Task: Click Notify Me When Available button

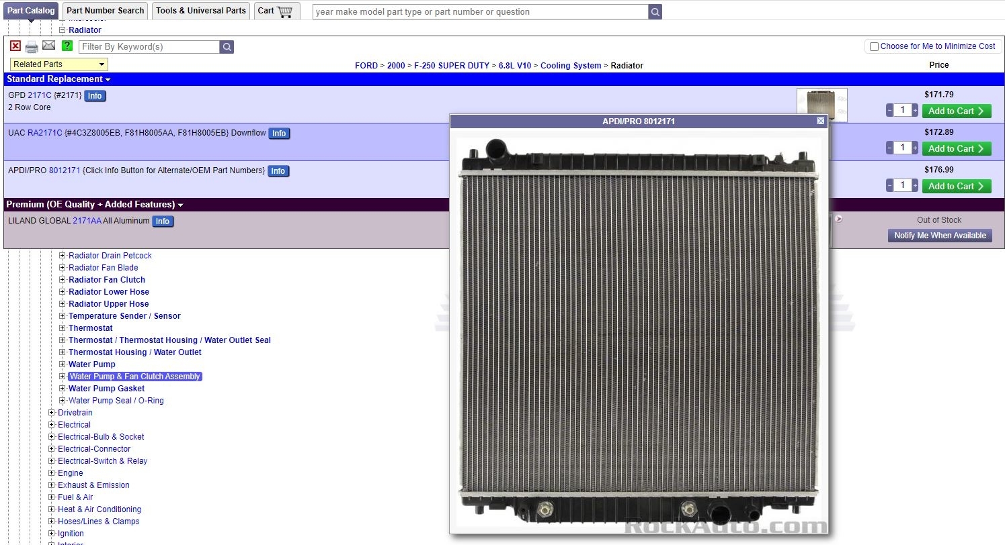Action: 940,236
